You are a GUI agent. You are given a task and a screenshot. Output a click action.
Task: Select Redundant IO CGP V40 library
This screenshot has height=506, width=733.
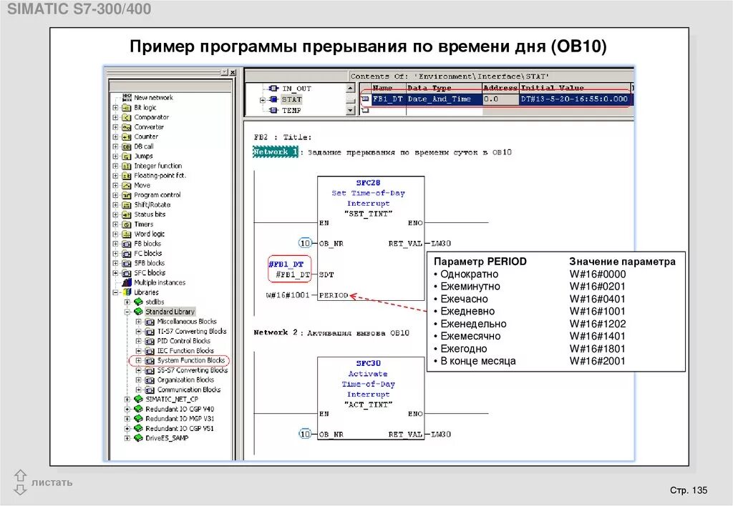click(180, 409)
